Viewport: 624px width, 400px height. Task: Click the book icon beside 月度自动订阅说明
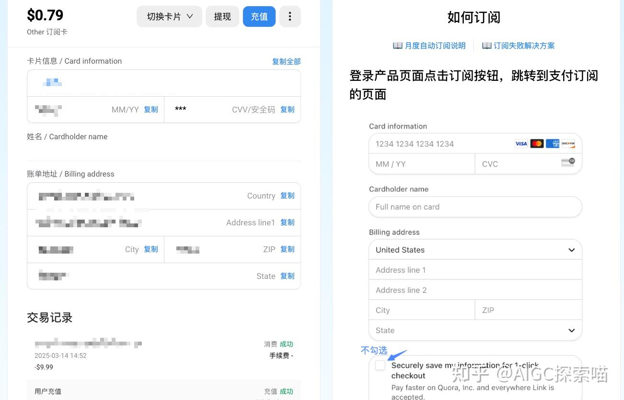pos(397,45)
